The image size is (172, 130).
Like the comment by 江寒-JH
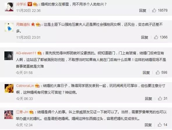click(x=160, y=125)
